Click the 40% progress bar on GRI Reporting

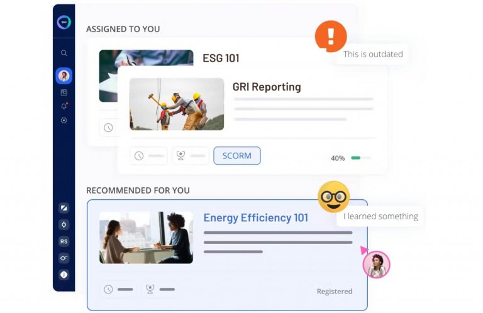(361, 158)
